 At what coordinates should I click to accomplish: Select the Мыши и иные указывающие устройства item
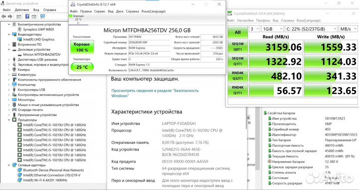pyautogui.click(x=48, y=104)
